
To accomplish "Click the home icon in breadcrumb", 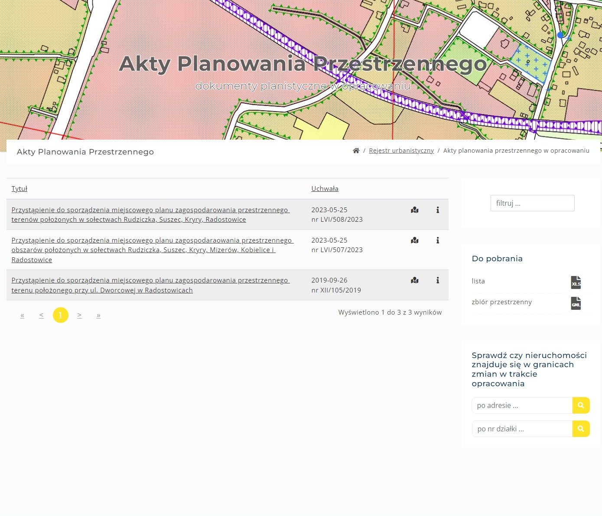I will tap(356, 151).
